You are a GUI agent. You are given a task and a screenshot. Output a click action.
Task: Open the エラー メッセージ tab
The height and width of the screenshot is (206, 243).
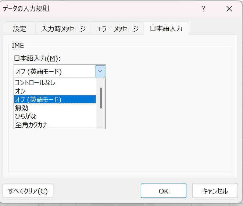pos(117,29)
